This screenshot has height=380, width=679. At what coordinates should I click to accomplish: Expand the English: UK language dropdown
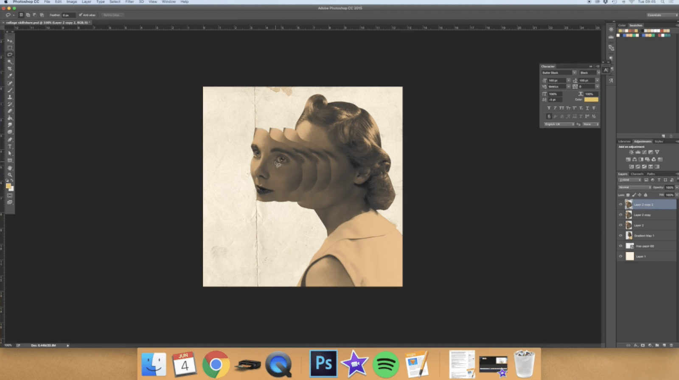click(559, 124)
